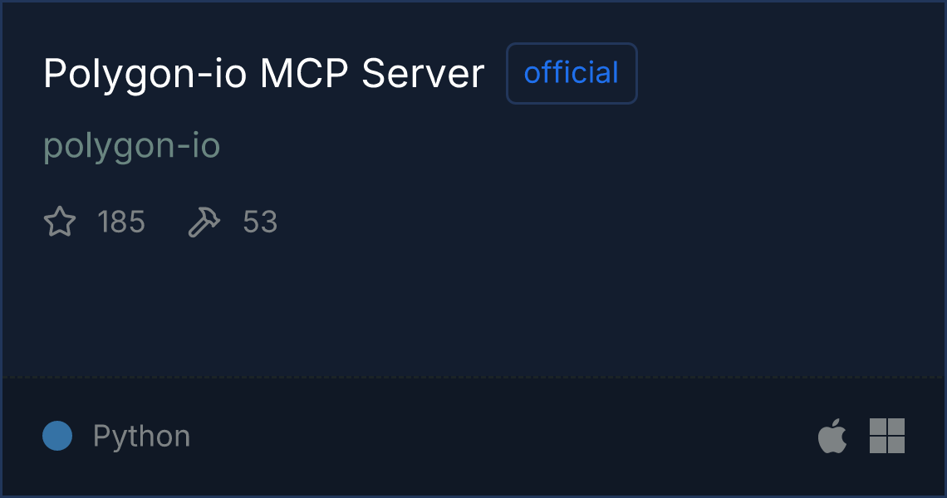The height and width of the screenshot is (498, 947).
Task: Click the 53 tools count
Action: [x=260, y=222]
